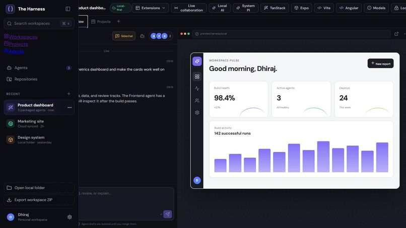The height and width of the screenshot is (228, 406).
Task: Open the Projects link in the sidebar
Action: coord(16,44)
